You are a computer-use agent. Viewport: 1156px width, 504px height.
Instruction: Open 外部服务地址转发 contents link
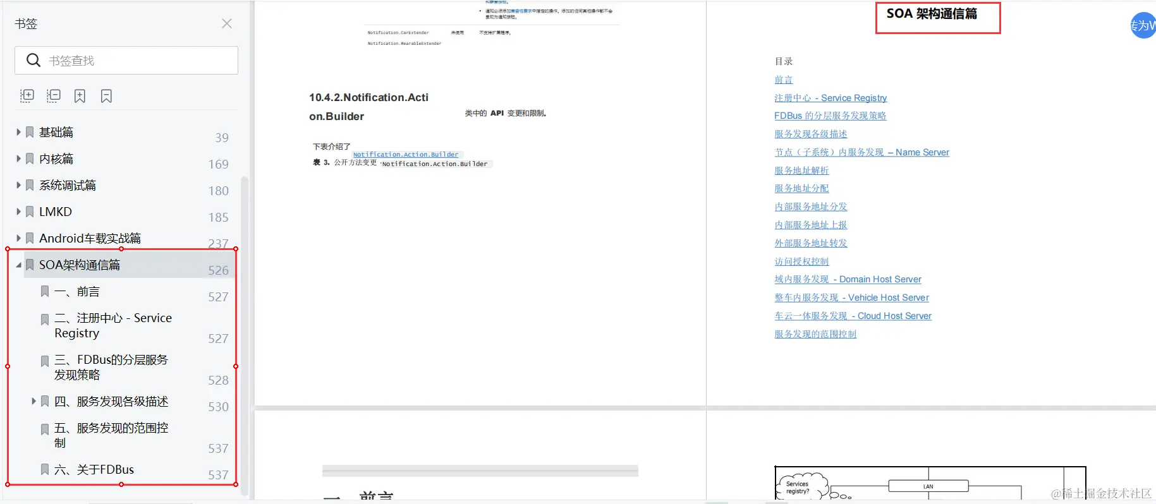pyautogui.click(x=810, y=243)
